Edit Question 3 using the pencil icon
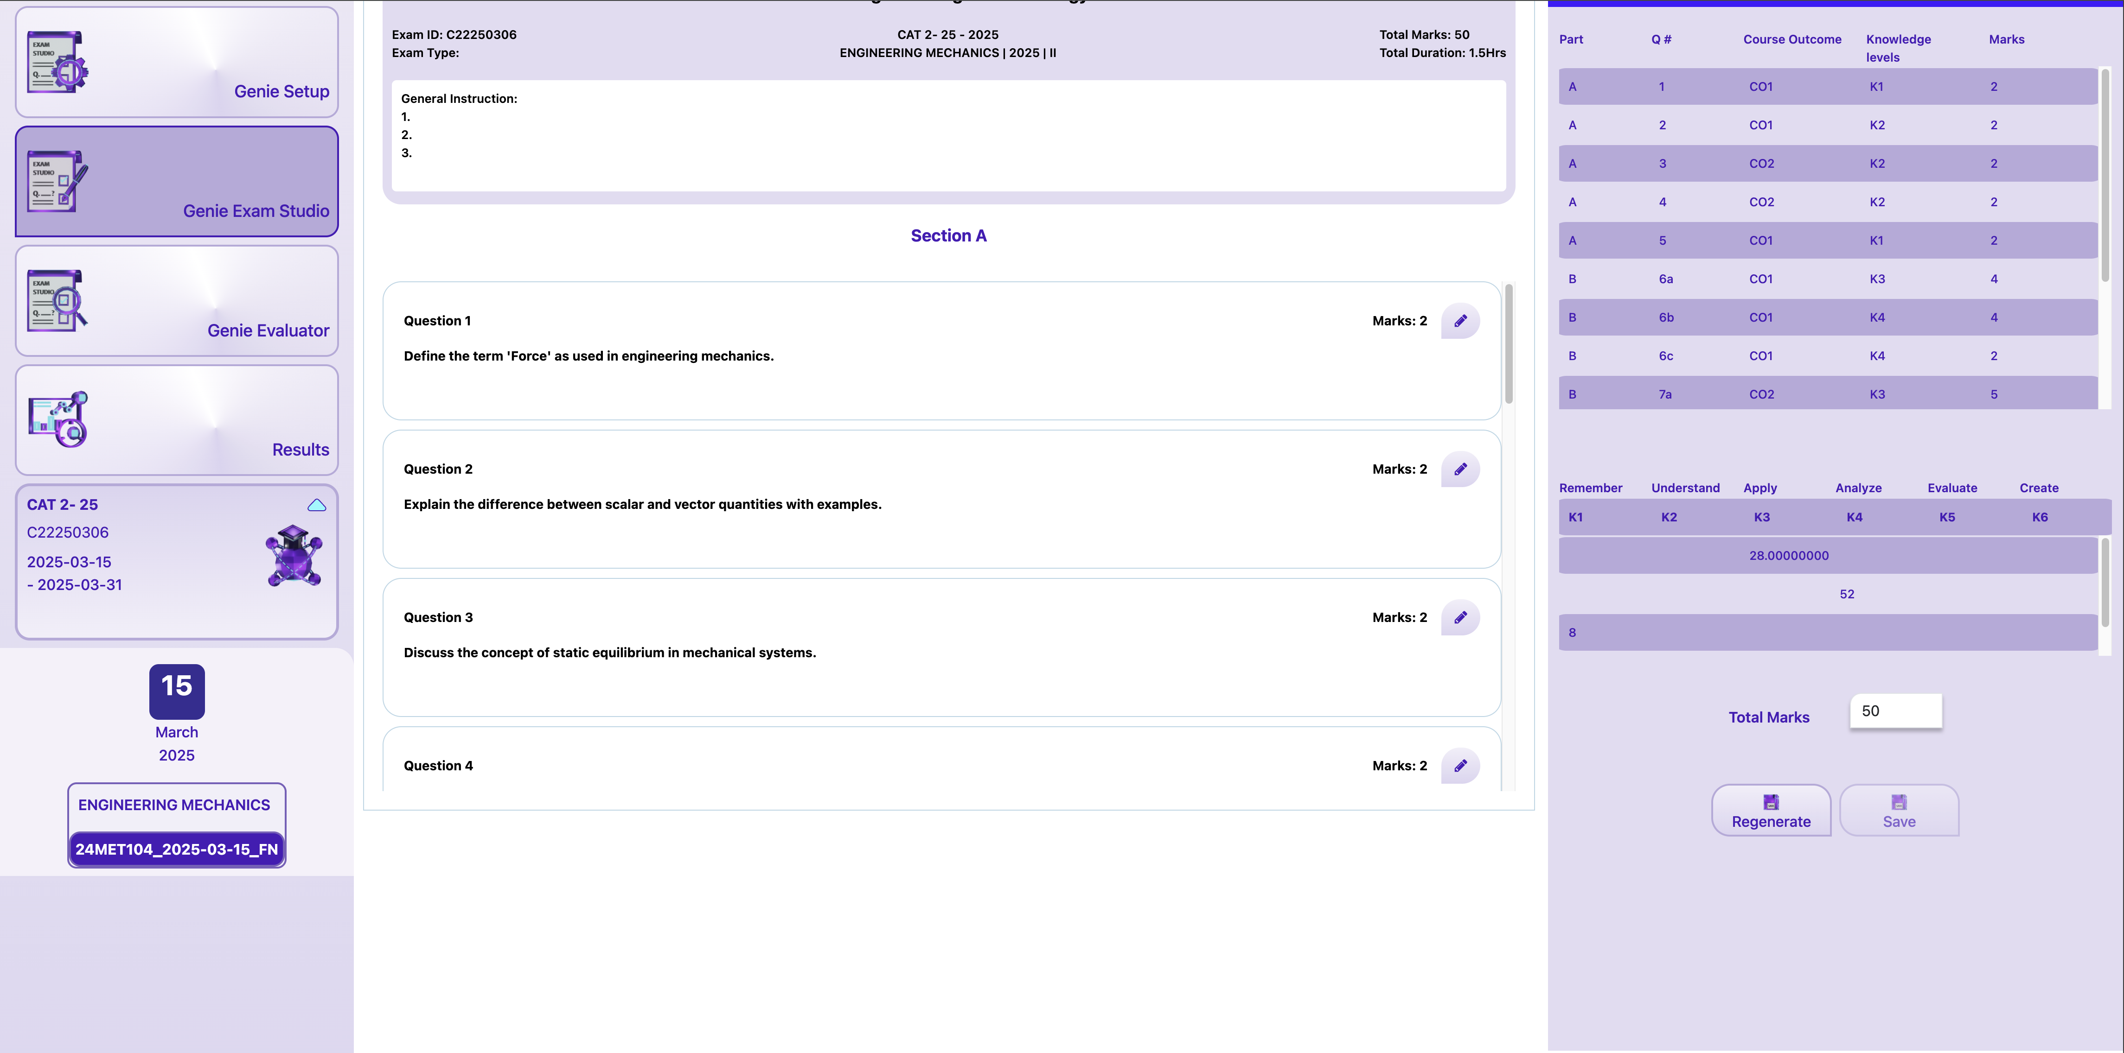2124x1053 pixels. [x=1460, y=617]
